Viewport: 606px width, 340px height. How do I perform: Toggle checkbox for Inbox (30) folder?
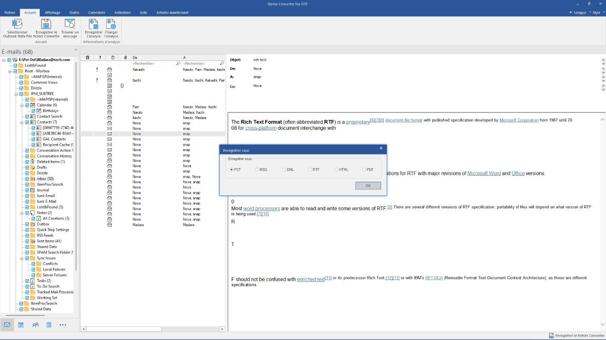[x=27, y=179]
